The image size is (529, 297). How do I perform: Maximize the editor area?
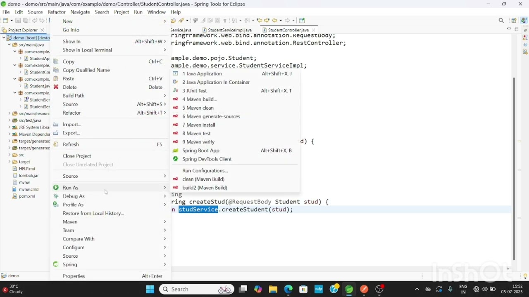[516, 29]
